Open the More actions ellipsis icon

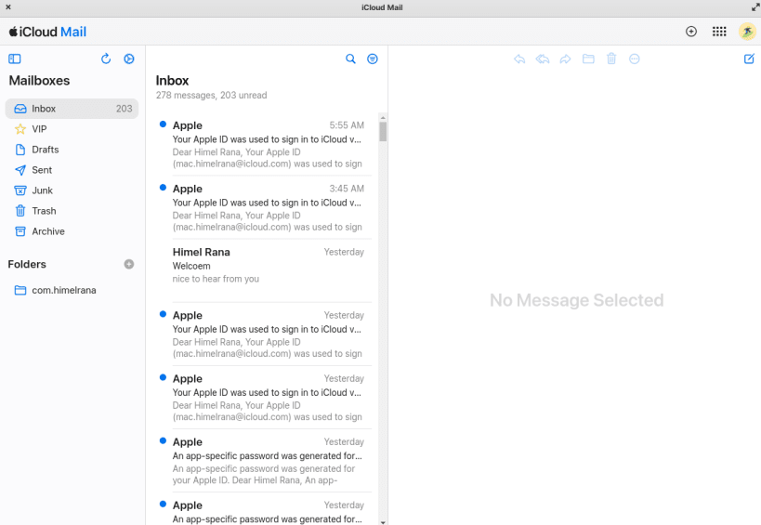[x=635, y=59]
